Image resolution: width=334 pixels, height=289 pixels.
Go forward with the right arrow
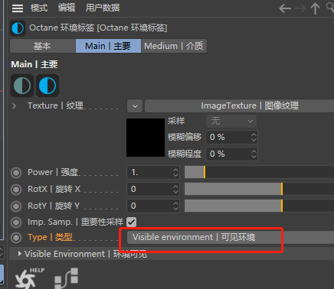[x=300, y=8]
